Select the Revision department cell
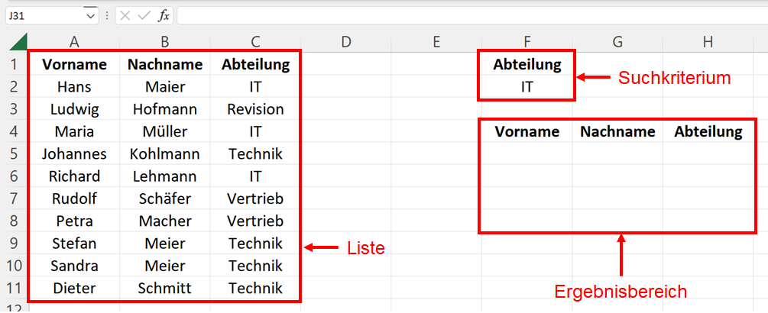768x313 pixels. coord(255,109)
